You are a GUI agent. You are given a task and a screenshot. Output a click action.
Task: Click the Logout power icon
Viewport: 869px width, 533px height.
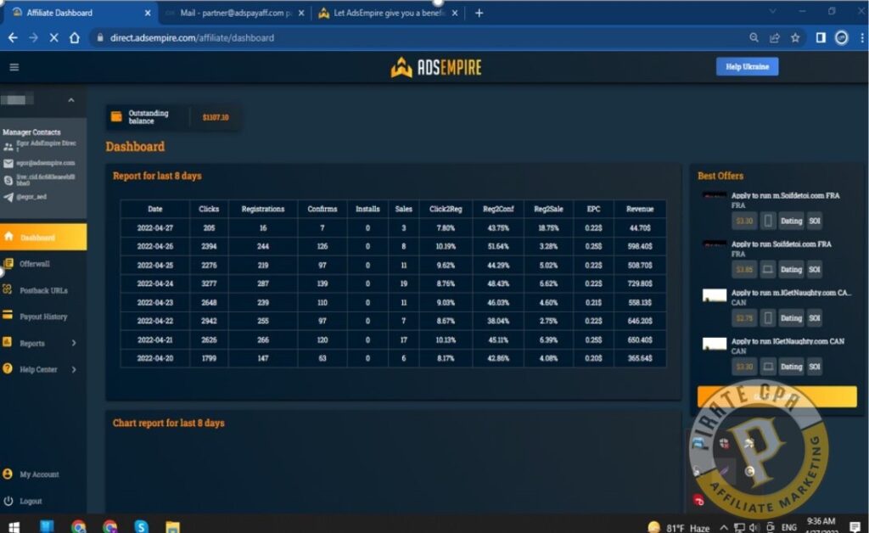8,501
